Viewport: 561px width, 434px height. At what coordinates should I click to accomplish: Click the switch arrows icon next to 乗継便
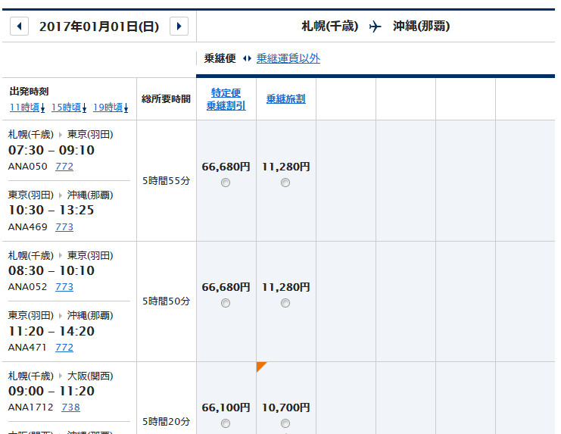coord(247,58)
